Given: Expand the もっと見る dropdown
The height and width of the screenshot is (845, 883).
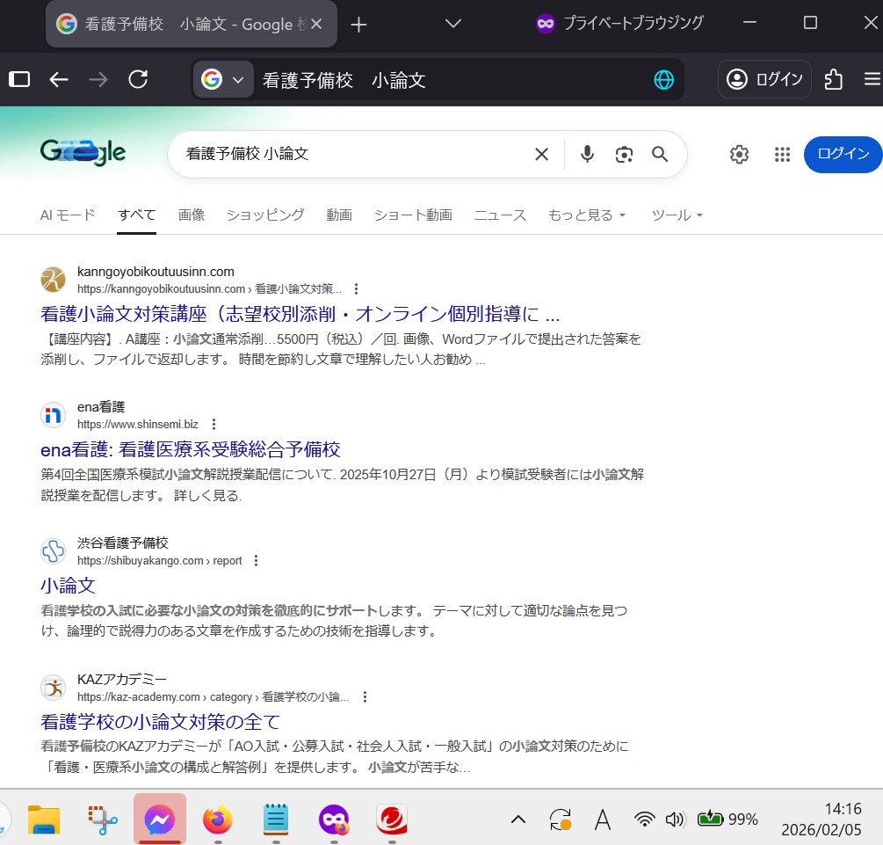Looking at the screenshot, I should click(587, 215).
